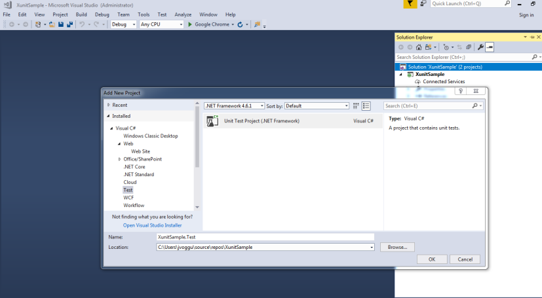Viewport: 542px width, 298px height.
Task: Click the Sync with Active Document icon
Action: [x=459, y=47]
